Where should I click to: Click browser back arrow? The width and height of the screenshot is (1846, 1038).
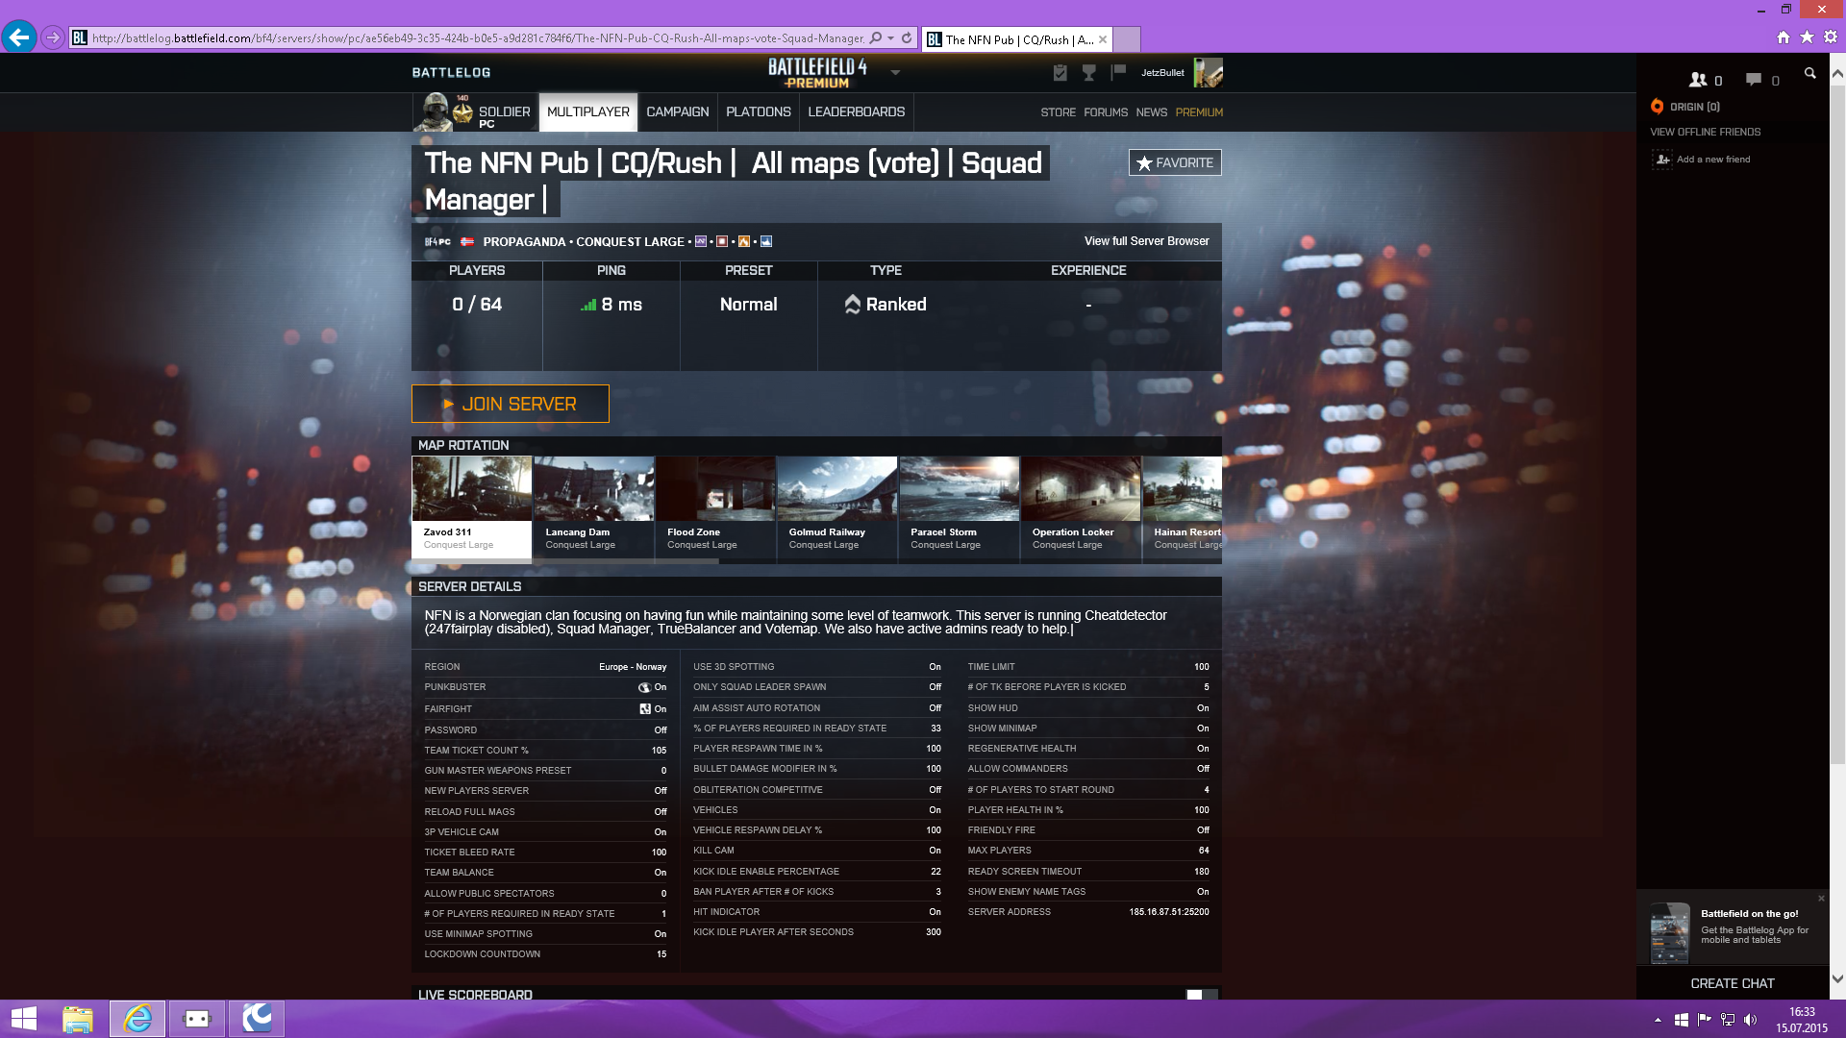tap(19, 37)
